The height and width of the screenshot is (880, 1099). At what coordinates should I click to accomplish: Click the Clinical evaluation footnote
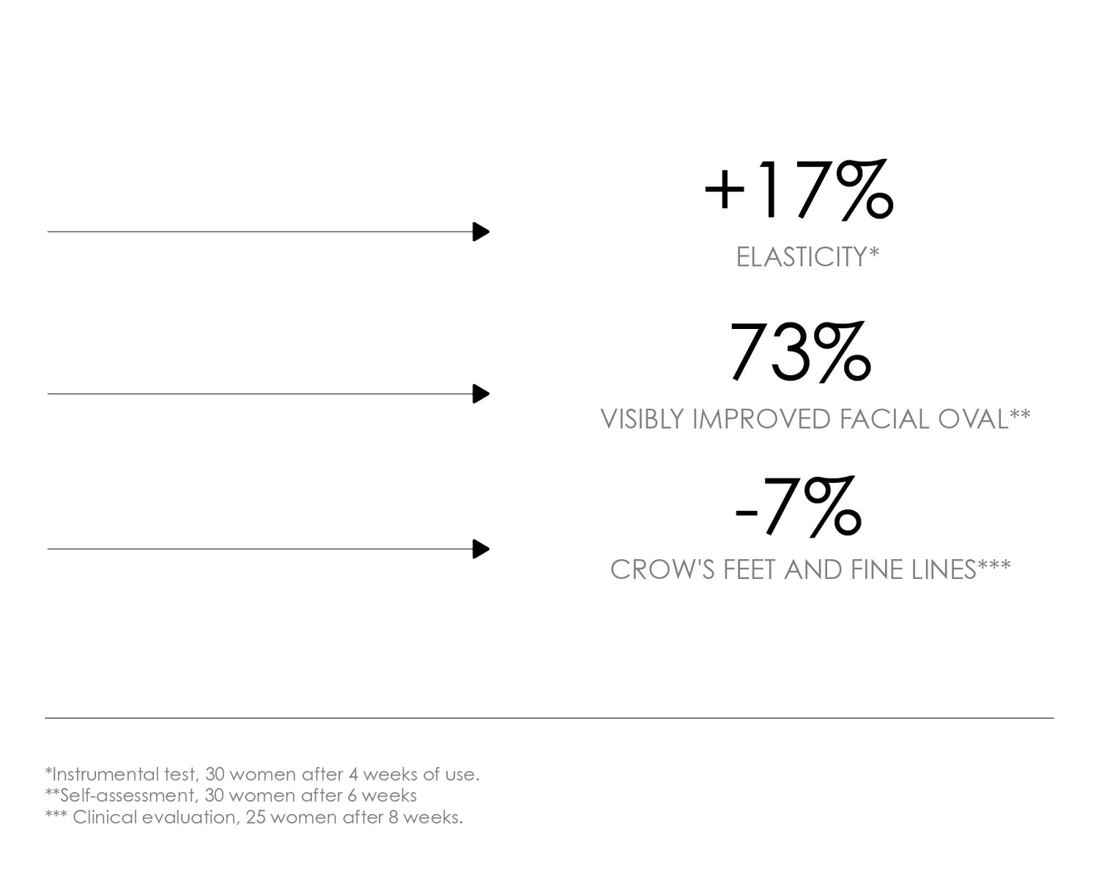[254, 817]
